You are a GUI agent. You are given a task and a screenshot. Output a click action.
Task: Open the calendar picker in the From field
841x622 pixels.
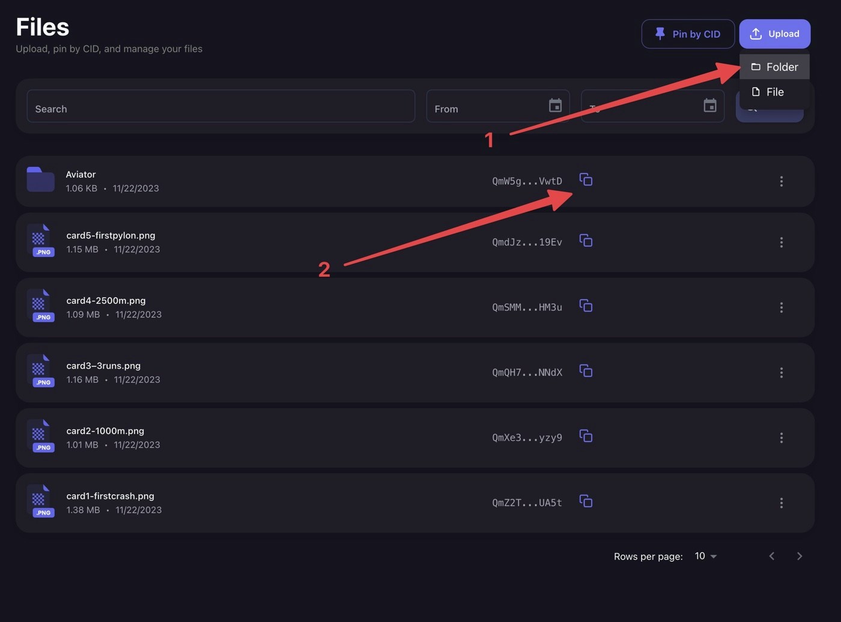pos(555,105)
